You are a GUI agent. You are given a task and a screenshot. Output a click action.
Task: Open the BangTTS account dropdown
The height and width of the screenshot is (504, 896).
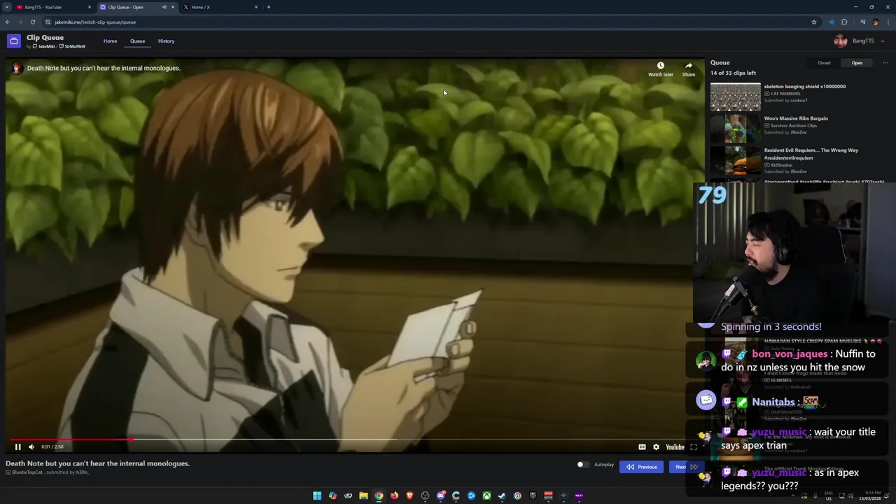pos(860,41)
